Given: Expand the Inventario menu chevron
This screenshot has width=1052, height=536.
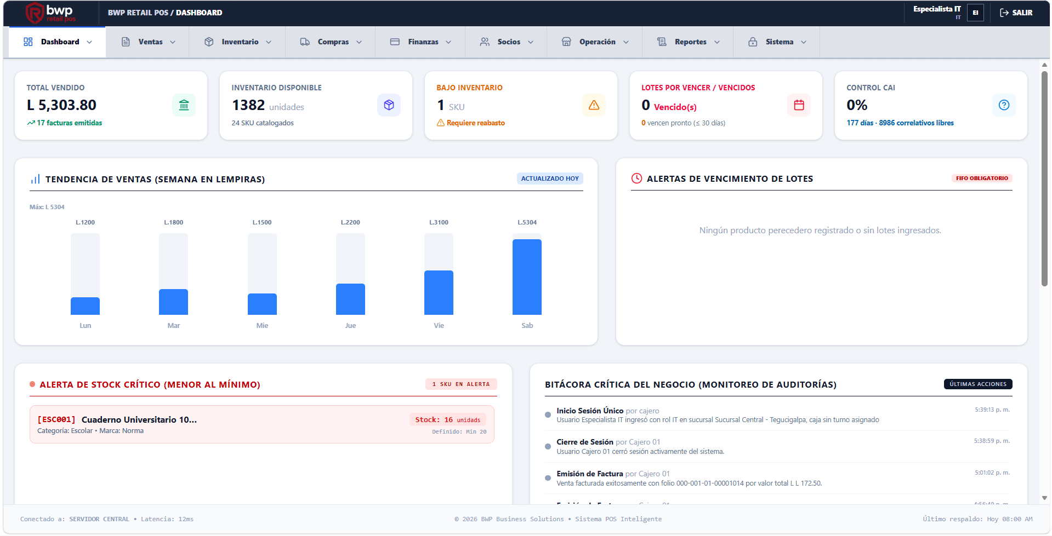Looking at the screenshot, I should (269, 42).
